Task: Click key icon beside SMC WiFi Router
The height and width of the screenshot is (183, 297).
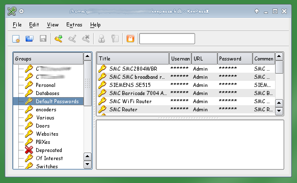Action: pos(102,101)
